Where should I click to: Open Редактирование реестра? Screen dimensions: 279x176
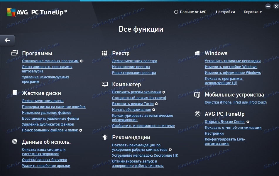click(134, 73)
